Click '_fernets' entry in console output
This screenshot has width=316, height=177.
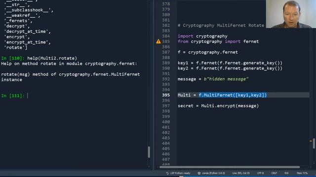click(x=18, y=21)
